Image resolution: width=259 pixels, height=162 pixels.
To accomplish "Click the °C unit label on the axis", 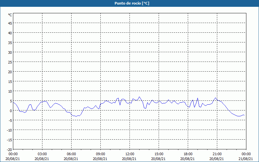I will click(10, 15).
